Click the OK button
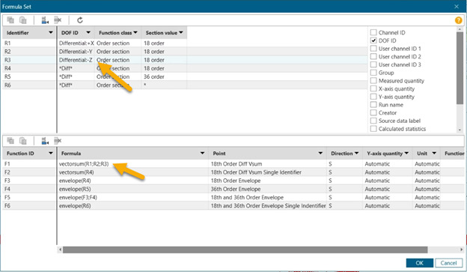 point(419,263)
